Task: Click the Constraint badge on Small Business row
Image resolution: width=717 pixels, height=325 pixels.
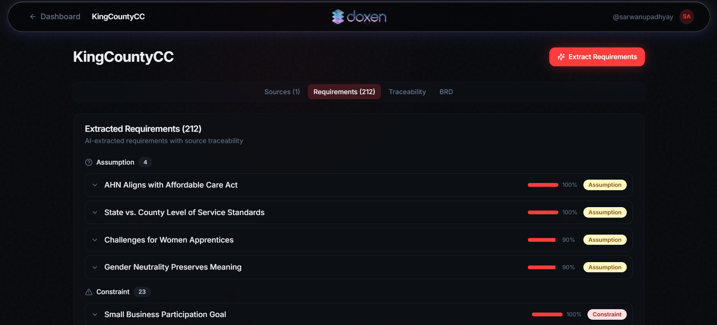Action: point(607,314)
